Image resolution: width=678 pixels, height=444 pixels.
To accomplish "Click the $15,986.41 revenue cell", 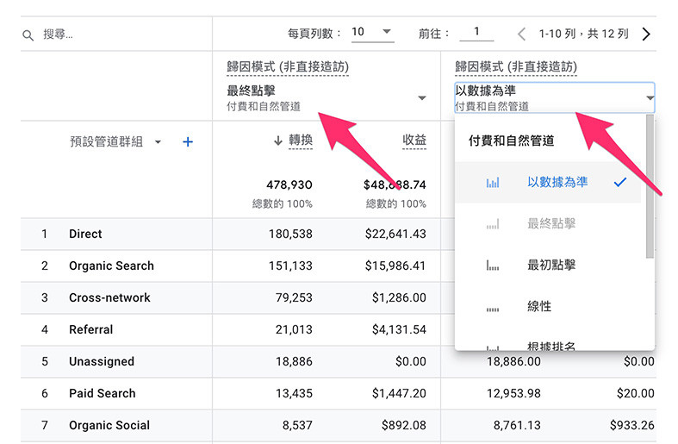I will click(x=395, y=266).
